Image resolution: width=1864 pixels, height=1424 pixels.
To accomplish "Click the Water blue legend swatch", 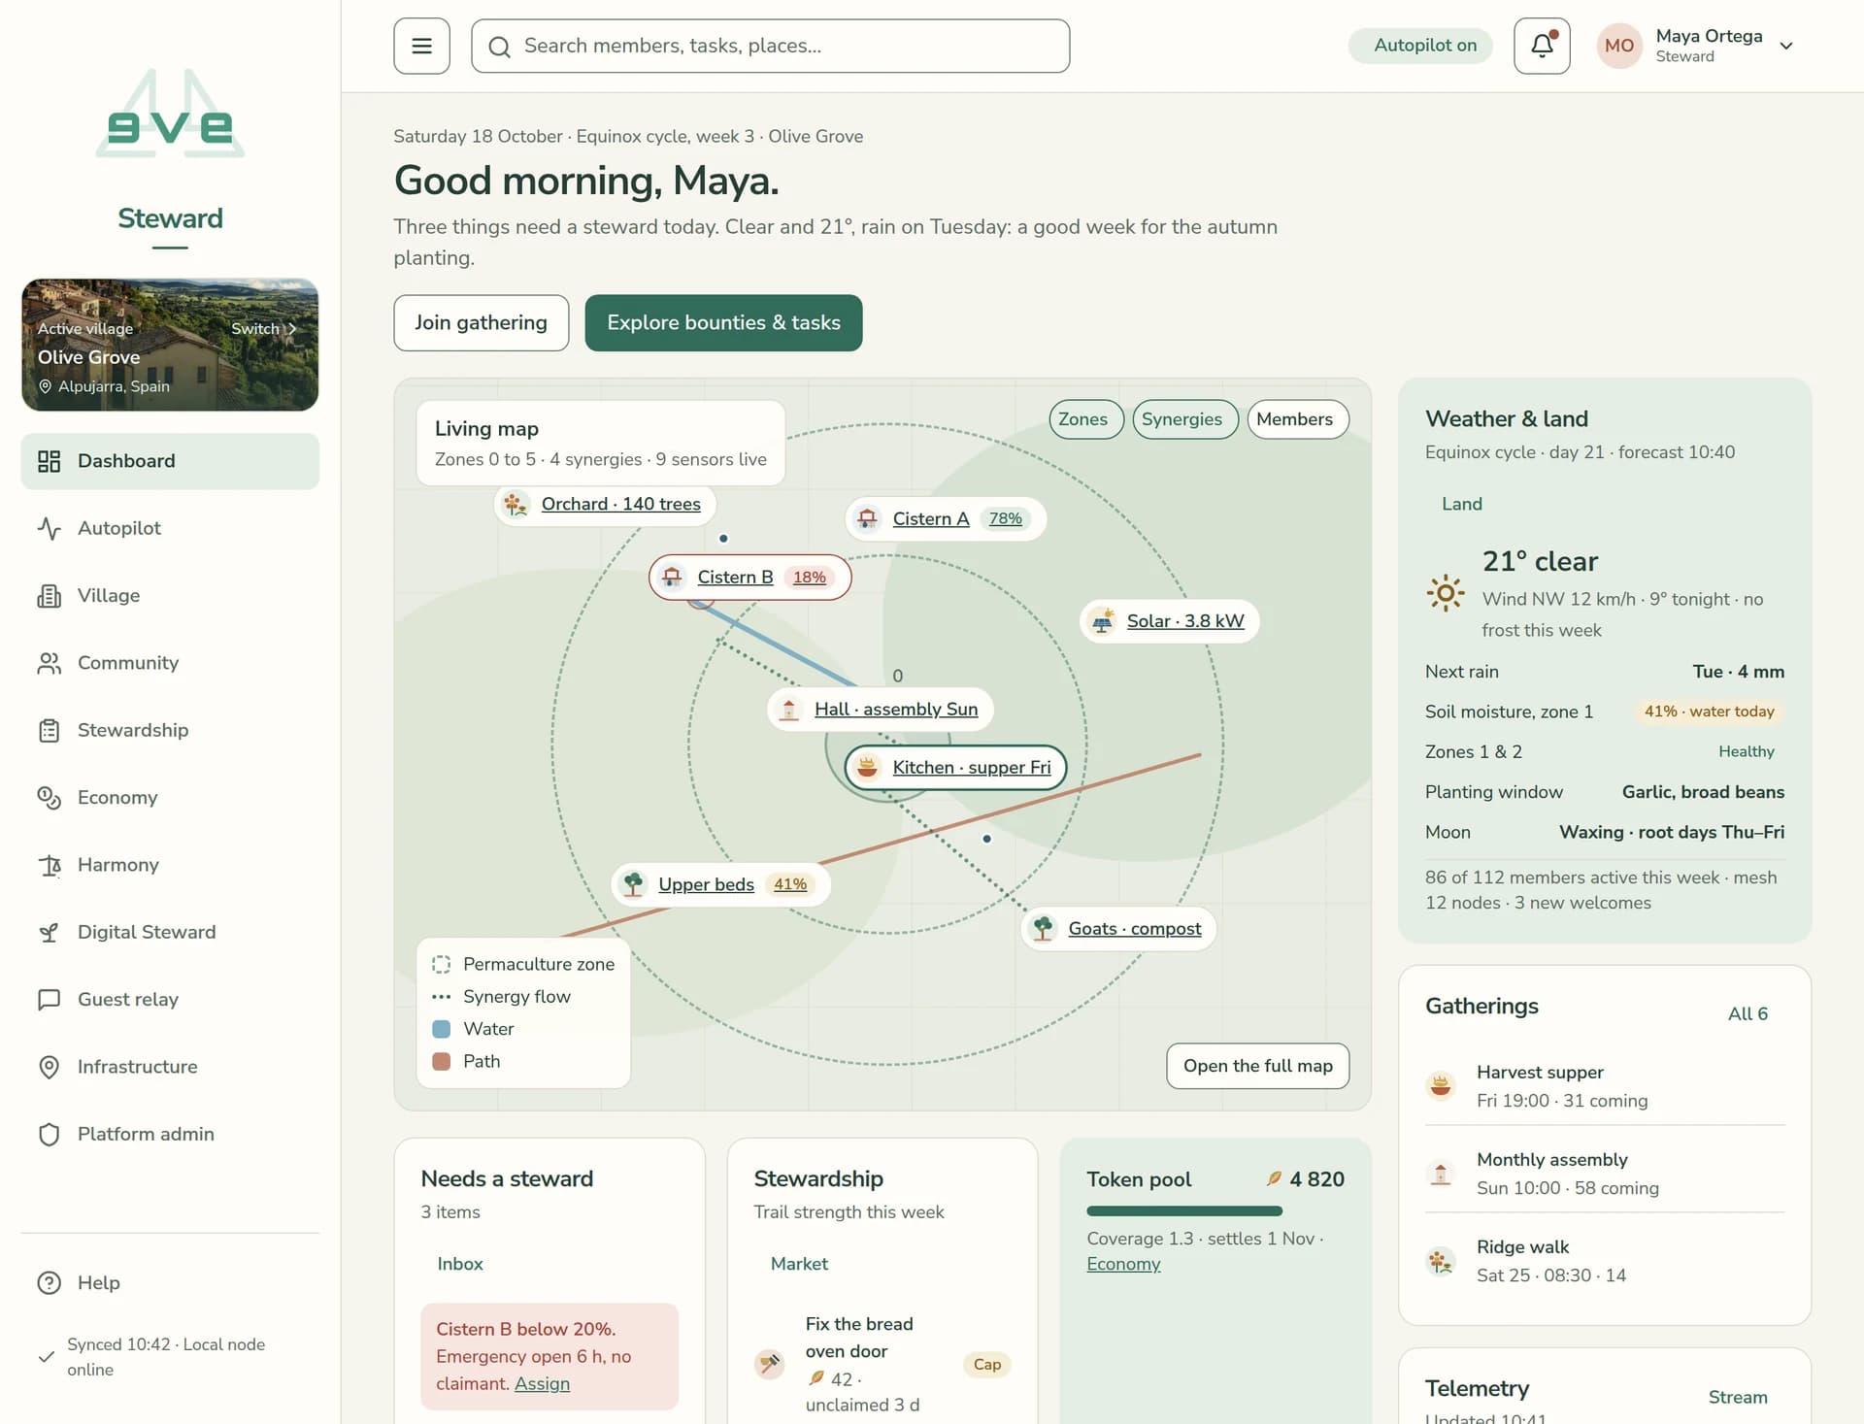I will tap(441, 1029).
